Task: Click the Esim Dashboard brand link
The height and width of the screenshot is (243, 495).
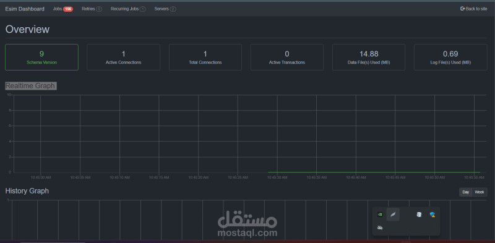Action: click(x=25, y=9)
